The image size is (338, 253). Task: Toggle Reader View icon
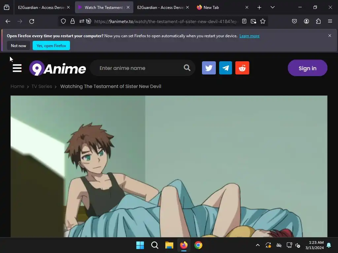(x=244, y=21)
